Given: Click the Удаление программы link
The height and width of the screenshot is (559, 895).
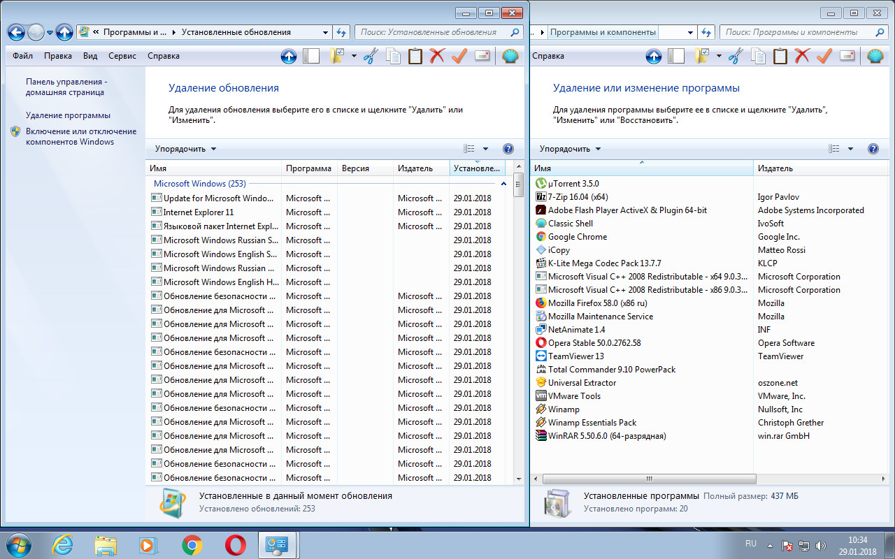Looking at the screenshot, I should [x=68, y=115].
